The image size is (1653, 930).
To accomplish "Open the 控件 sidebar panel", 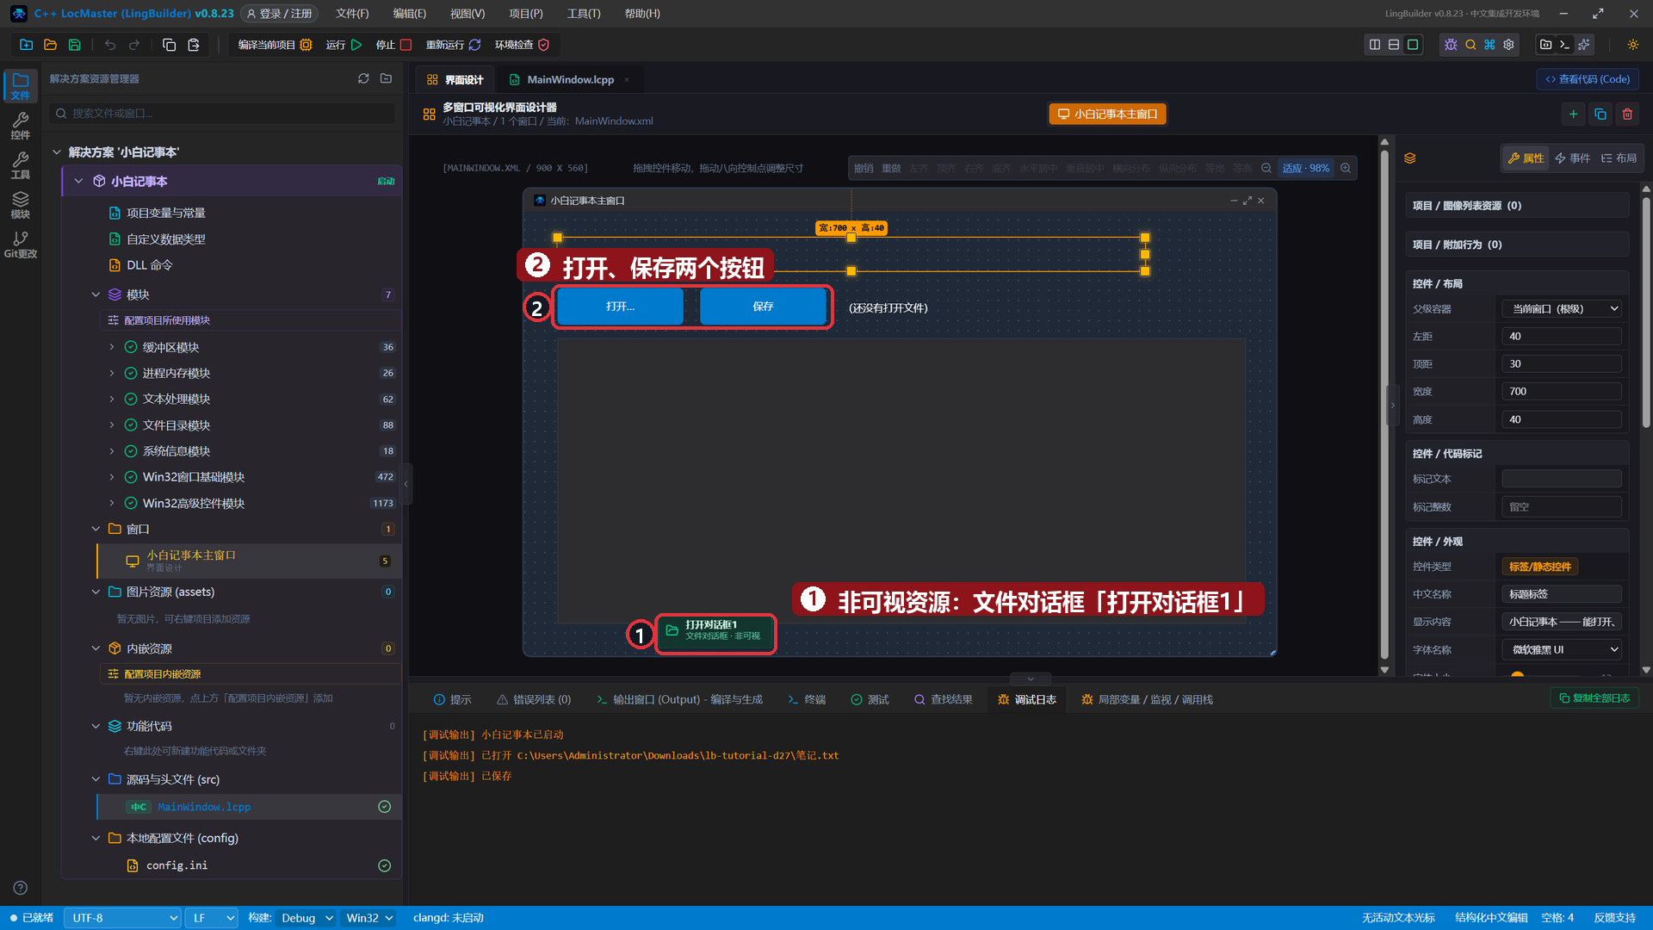I will point(21,126).
